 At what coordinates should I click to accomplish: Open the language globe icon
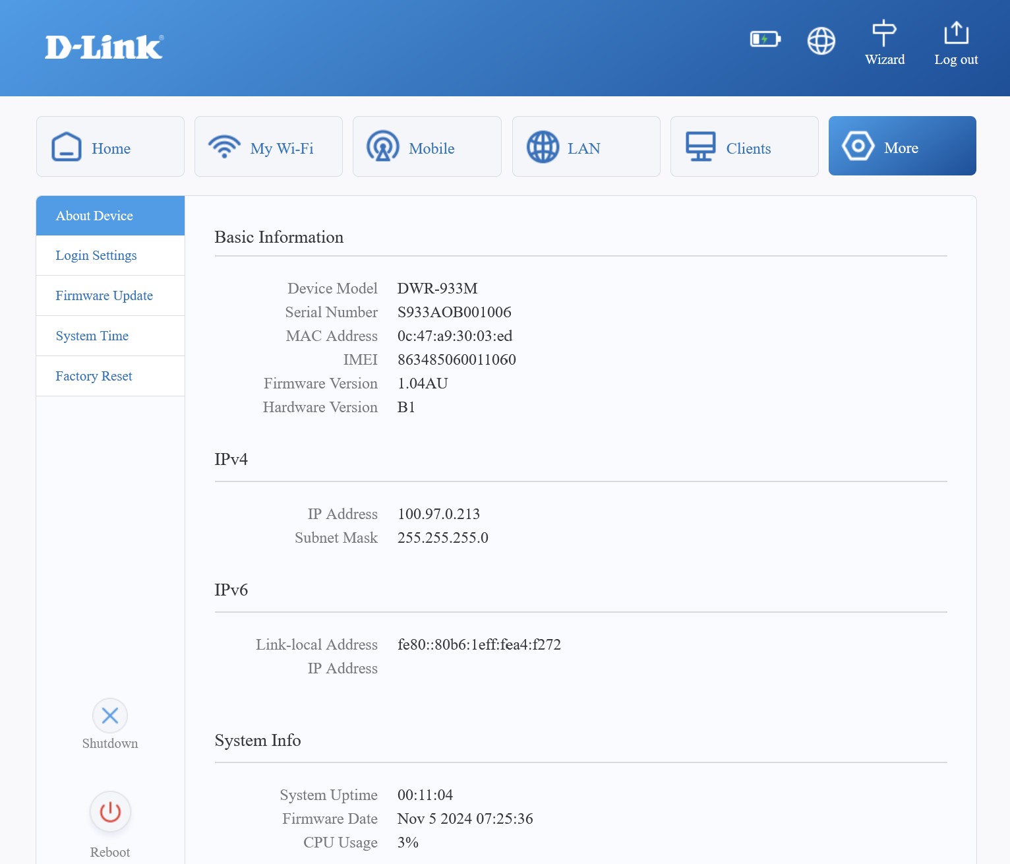pyautogui.click(x=821, y=41)
